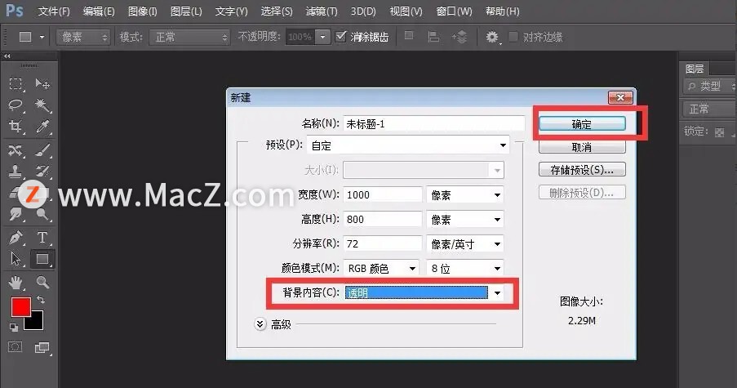Open the 宽度 unit 像素 dropdown
The width and height of the screenshot is (737, 388).
(464, 194)
